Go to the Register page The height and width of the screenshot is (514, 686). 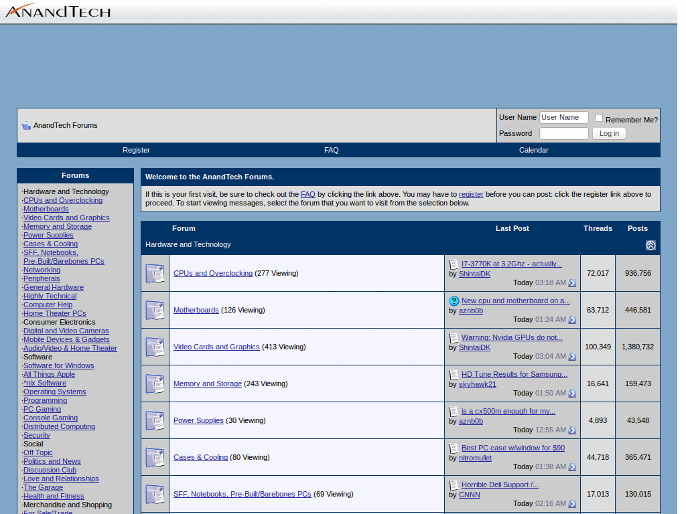136,150
